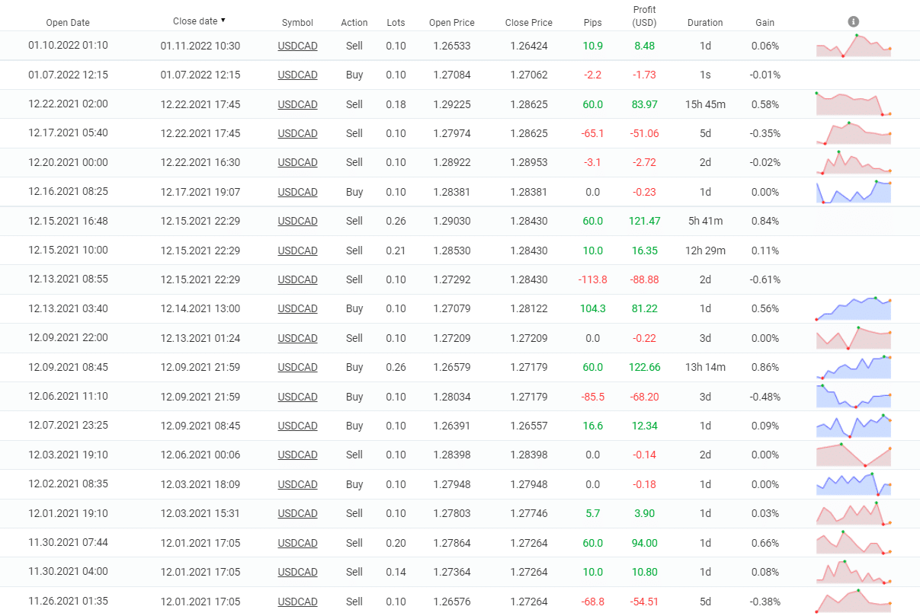Select the Gain column header

coord(765,22)
